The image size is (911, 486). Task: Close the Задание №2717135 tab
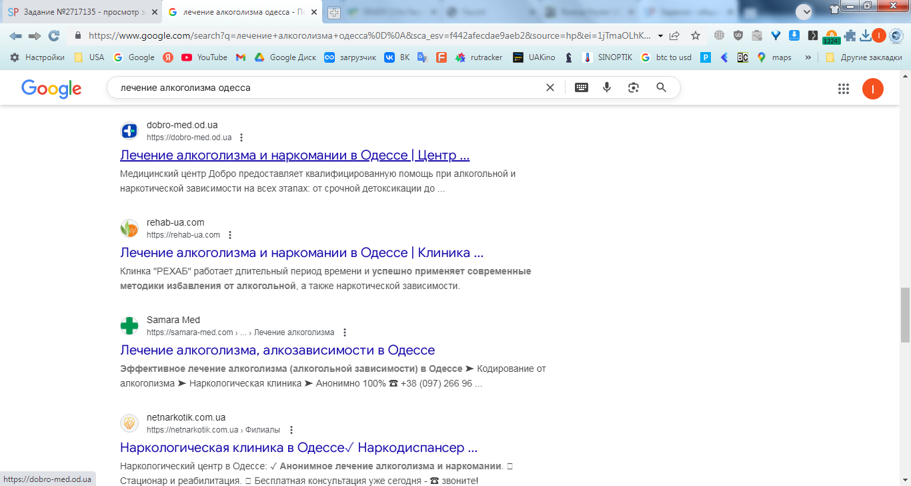pos(154,12)
